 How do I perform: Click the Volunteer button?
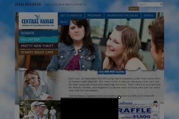pyautogui.click(x=38, y=40)
